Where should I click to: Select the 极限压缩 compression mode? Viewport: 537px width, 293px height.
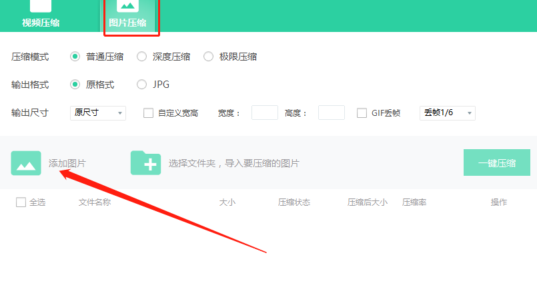click(x=208, y=57)
